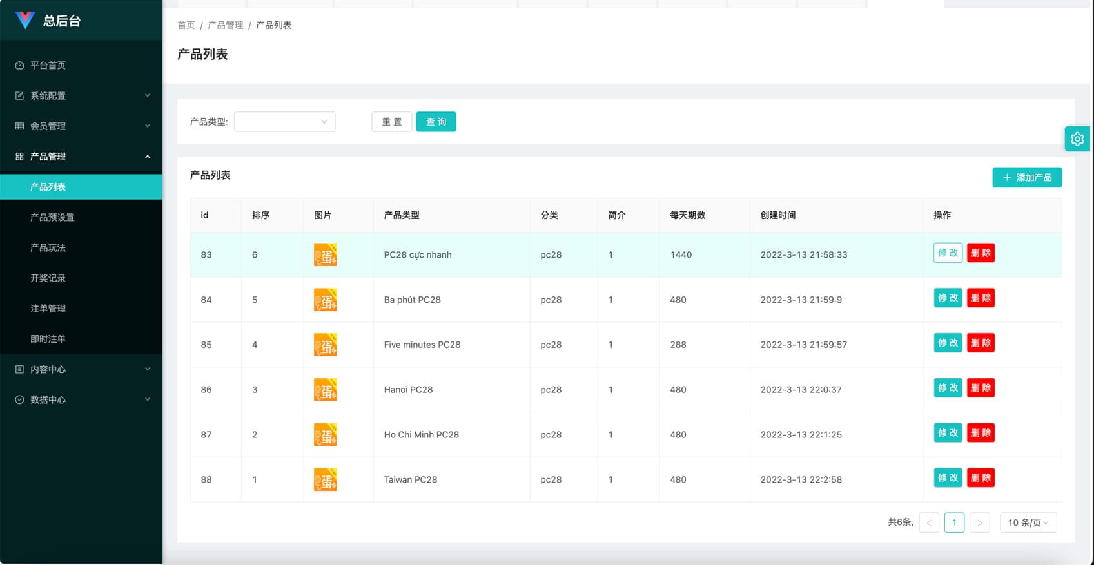The width and height of the screenshot is (1094, 565).
Task: Navigate to 首页 via breadcrumb
Action: click(x=186, y=25)
